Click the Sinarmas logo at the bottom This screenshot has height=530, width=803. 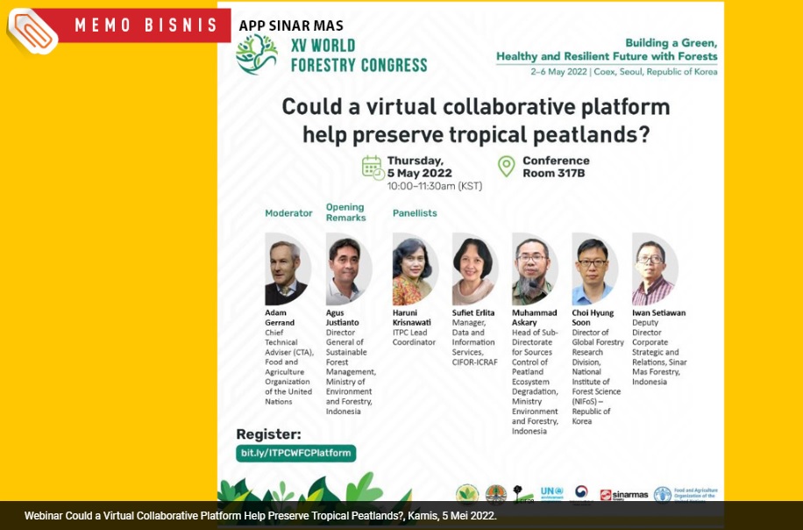tap(623, 495)
